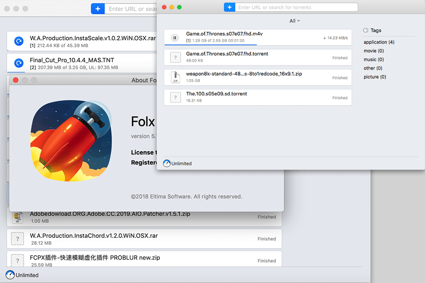Select the Game.of.Thrones.s07e07.fhd.torrent file name
Image resolution: width=425 pixels, height=283 pixels.
[x=227, y=54]
